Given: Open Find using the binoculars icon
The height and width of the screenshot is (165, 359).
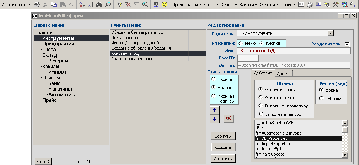Looking at the screenshot, I should click(x=99, y=5).
